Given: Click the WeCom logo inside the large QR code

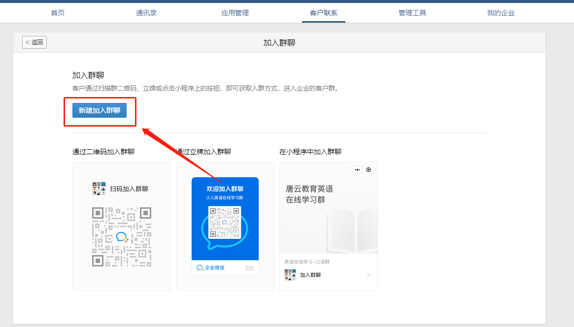Looking at the screenshot, I should [122, 237].
